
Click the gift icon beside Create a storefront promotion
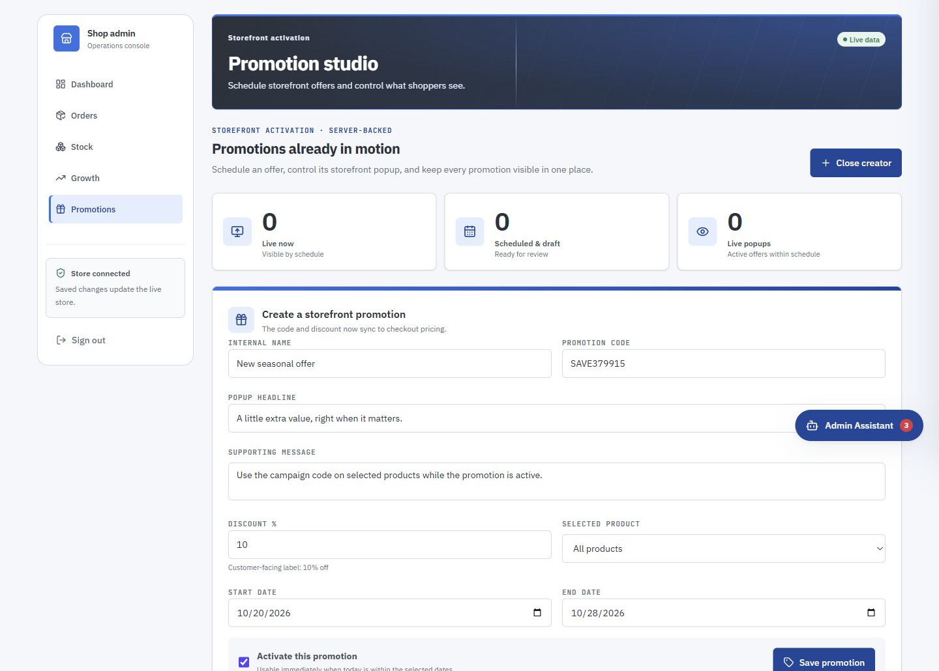point(241,320)
